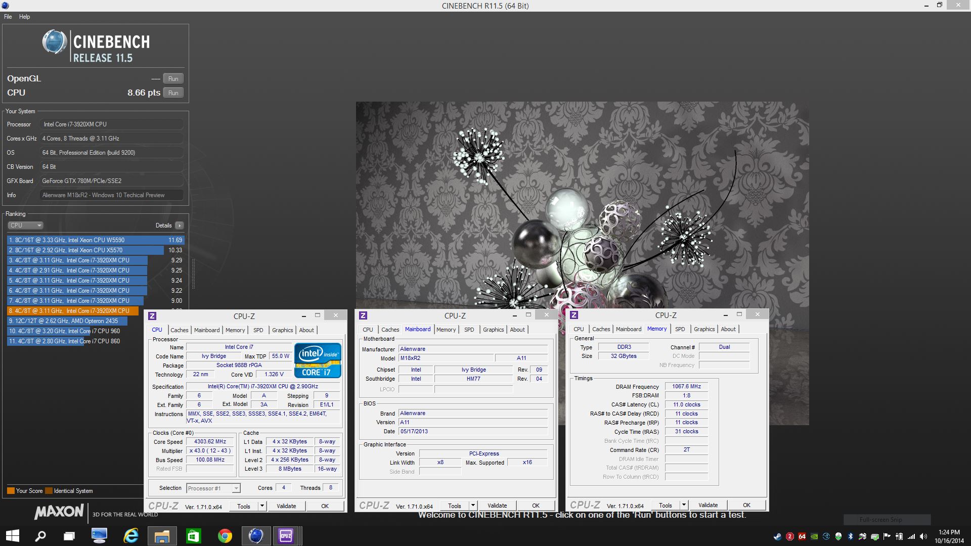Viewport: 971px width, 546px height.
Task: Click Validate in first CPU-Z window
Action: 286,506
